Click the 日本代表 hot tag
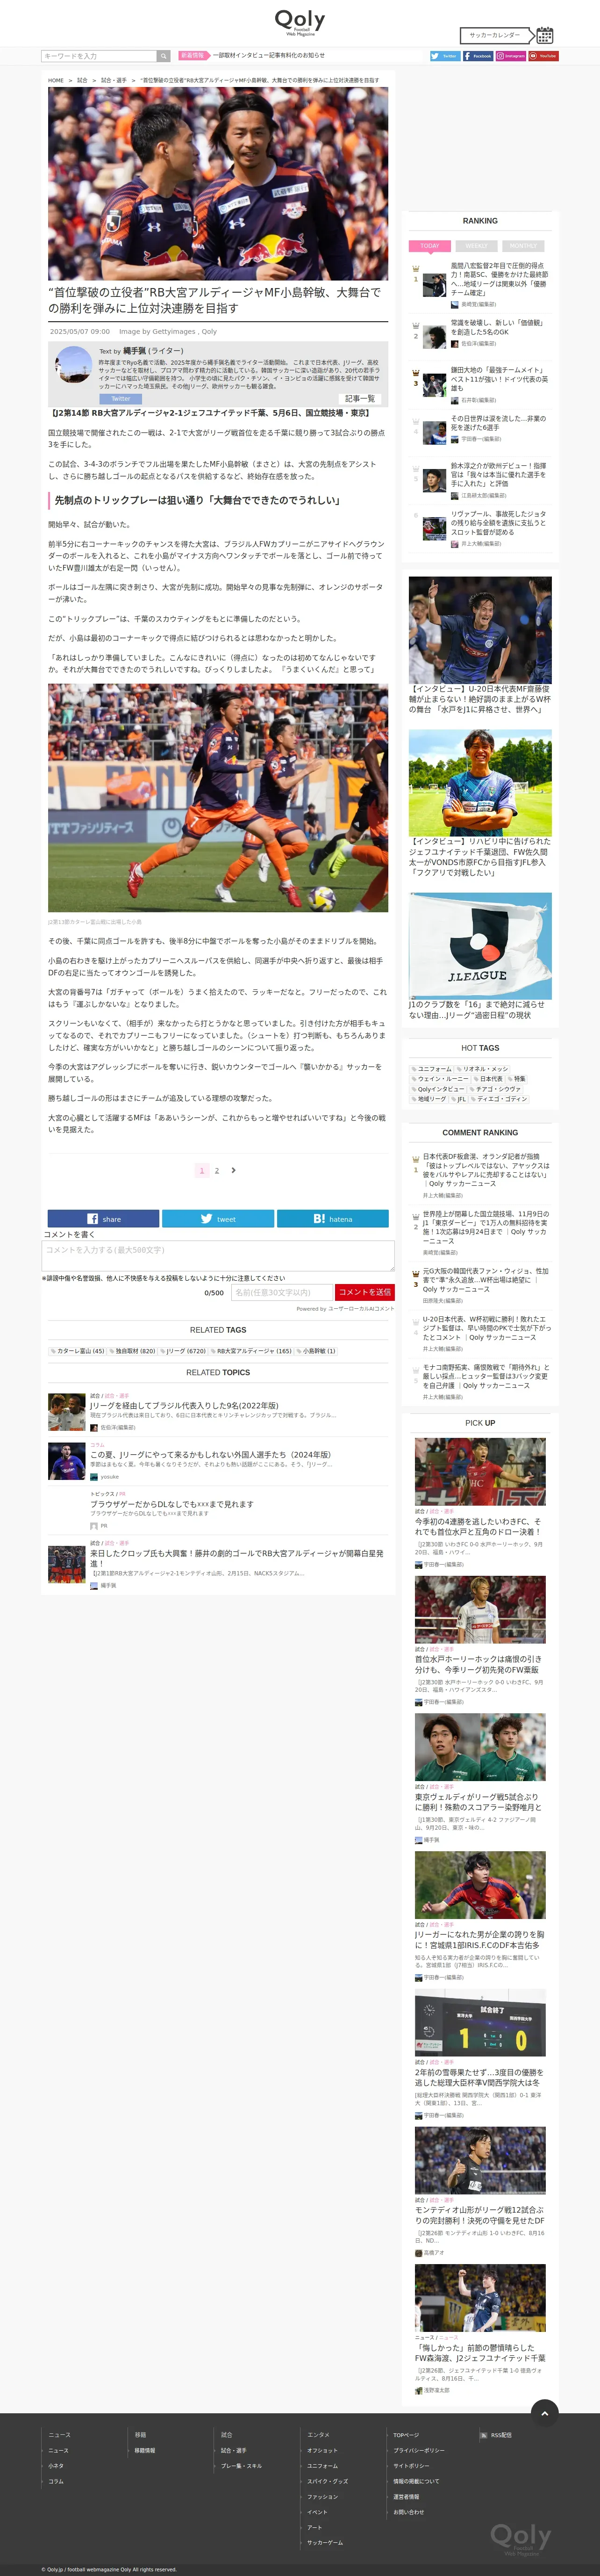 [488, 1079]
